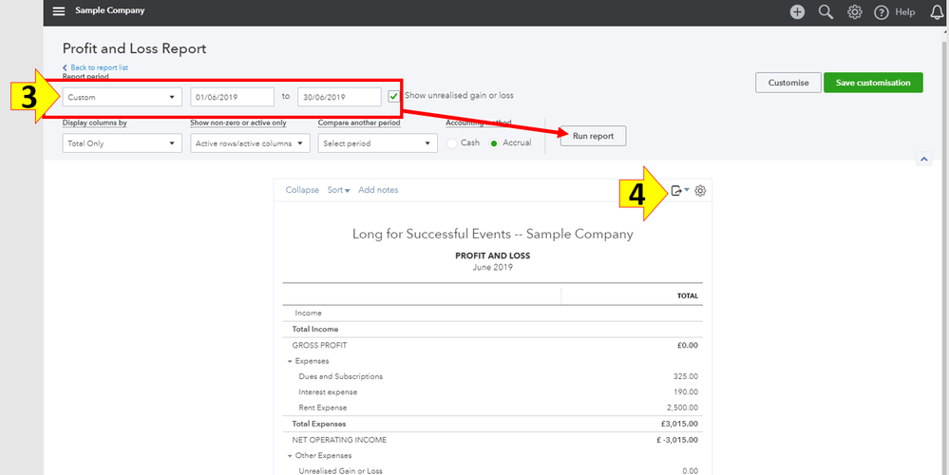
Task: Open the Compare another period dropdown
Action: coord(376,143)
